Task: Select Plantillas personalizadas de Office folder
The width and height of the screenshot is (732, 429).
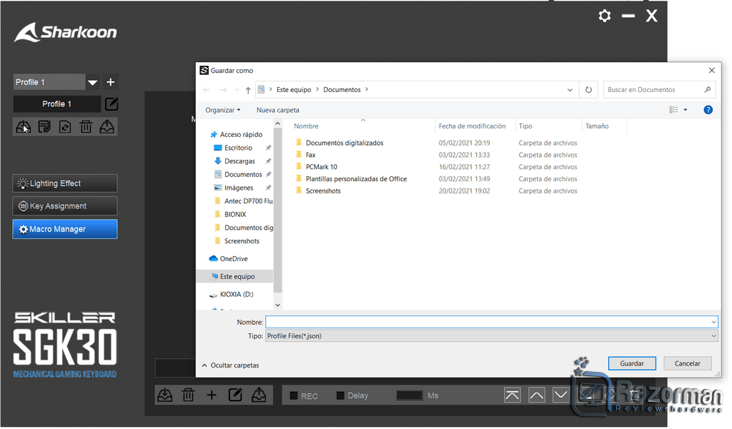Action: (356, 179)
